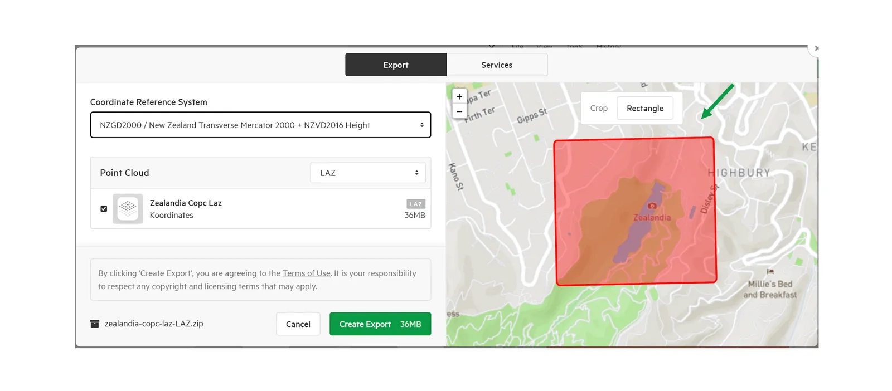Open the Services tab
892x391 pixels.
pos(497,65)
